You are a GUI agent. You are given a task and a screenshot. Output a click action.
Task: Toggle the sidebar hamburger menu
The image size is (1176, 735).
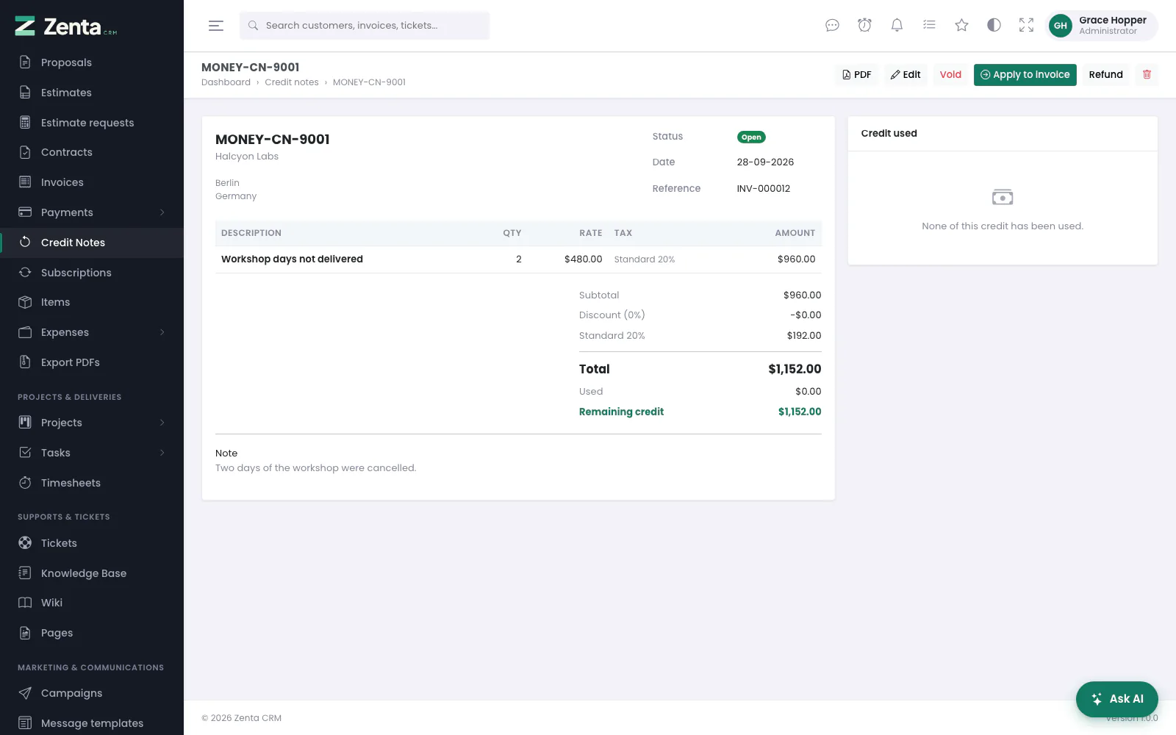[216, 26]
